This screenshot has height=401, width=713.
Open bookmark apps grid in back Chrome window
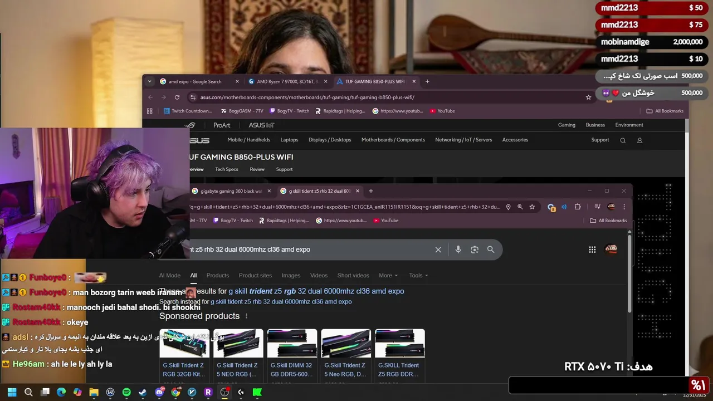pyautogui.click(x=150, y=111)
